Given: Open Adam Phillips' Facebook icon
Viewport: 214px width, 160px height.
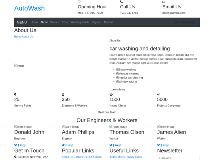Looking at the screenshot, I should click(66, 145).
